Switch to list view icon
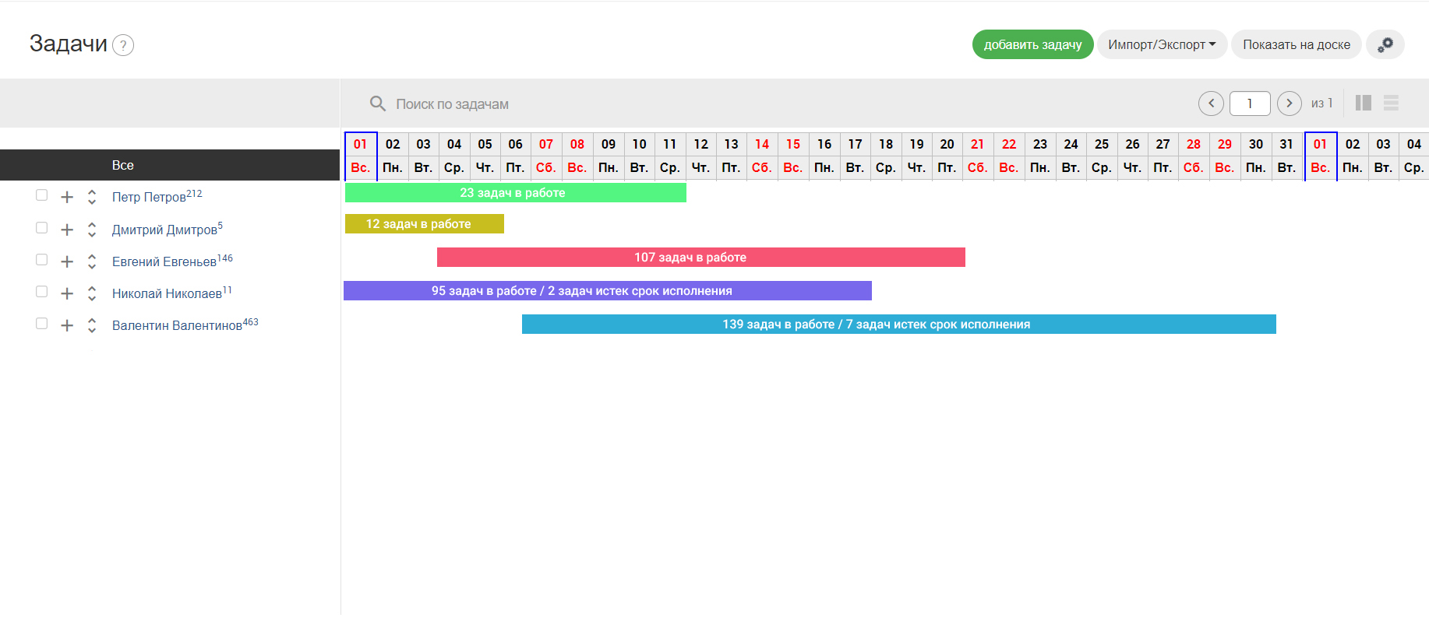 [1391, 103]
